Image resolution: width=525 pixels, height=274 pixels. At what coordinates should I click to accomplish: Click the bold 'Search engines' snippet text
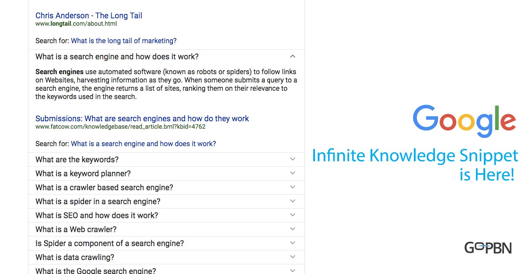59,72
